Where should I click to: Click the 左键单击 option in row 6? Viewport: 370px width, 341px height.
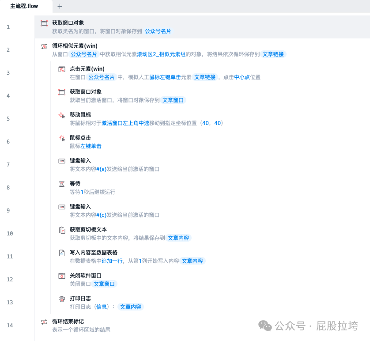[91, 146]
